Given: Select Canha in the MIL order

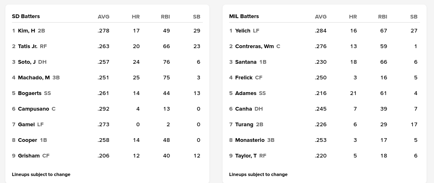Looking at the screenshot, I should [244, 109].
